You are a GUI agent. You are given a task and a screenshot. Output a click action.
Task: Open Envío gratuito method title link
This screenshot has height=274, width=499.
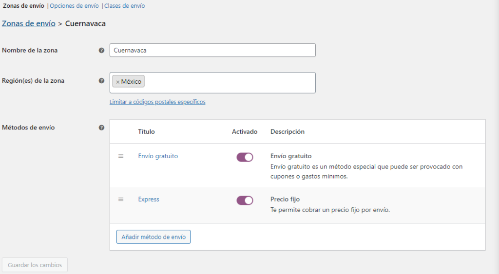coord(158,156)
